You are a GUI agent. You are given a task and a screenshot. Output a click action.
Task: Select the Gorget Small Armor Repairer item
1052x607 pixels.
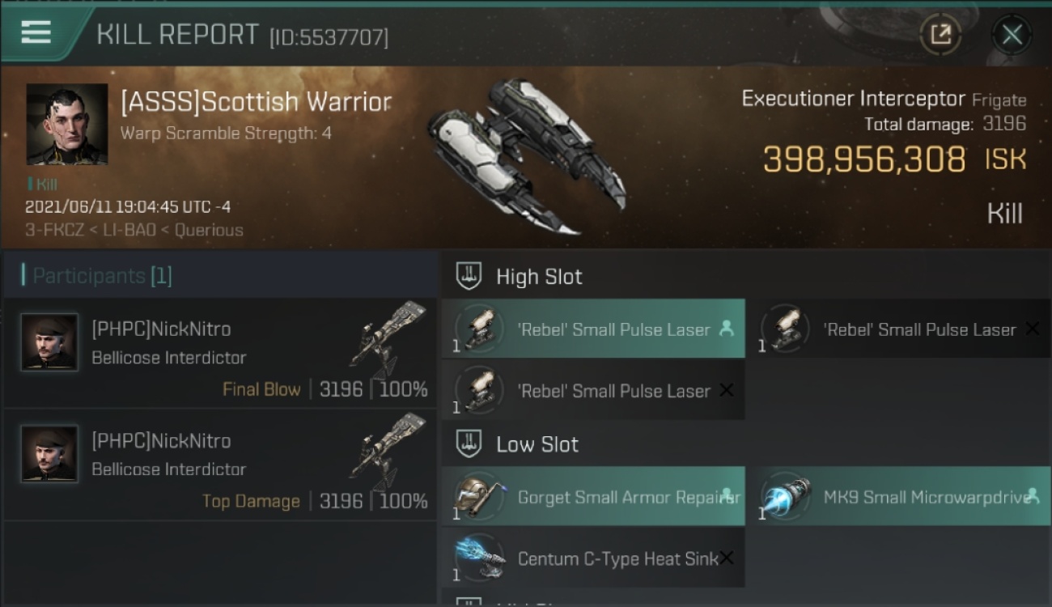click(x=594, y=496)
